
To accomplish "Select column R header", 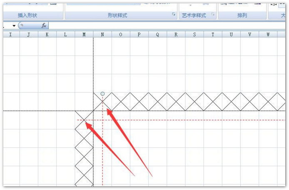I will pos(176,35).
